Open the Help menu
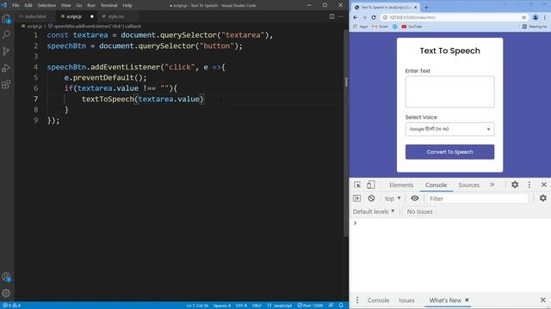Screen dimensions: 551x309 (127, 5)
